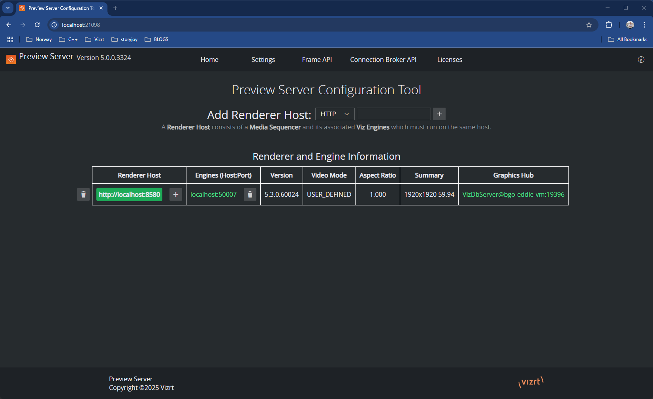Close the Preview Server Configuration tab
The image size is (653, 399).
click(101, 8)
